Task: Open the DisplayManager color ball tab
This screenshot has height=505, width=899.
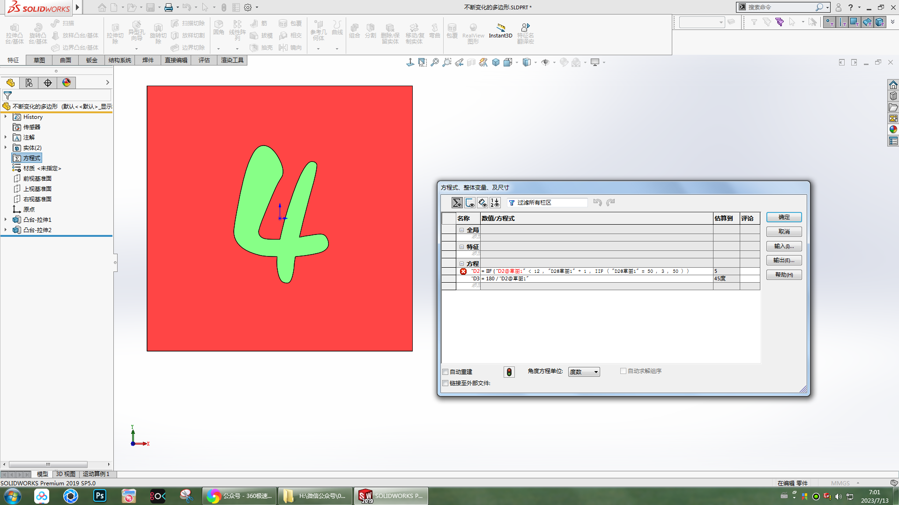Action: pos(67,83)
